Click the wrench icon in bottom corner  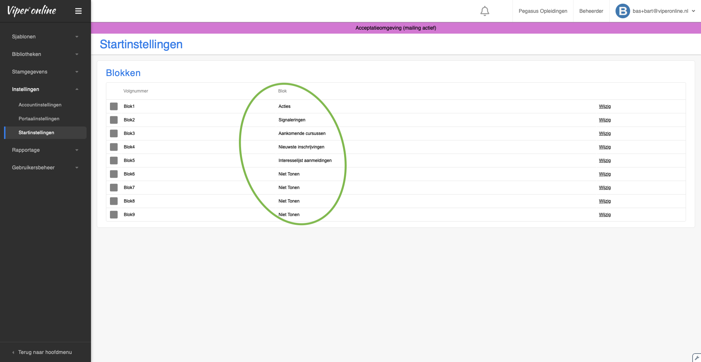[x=697, y=358]
